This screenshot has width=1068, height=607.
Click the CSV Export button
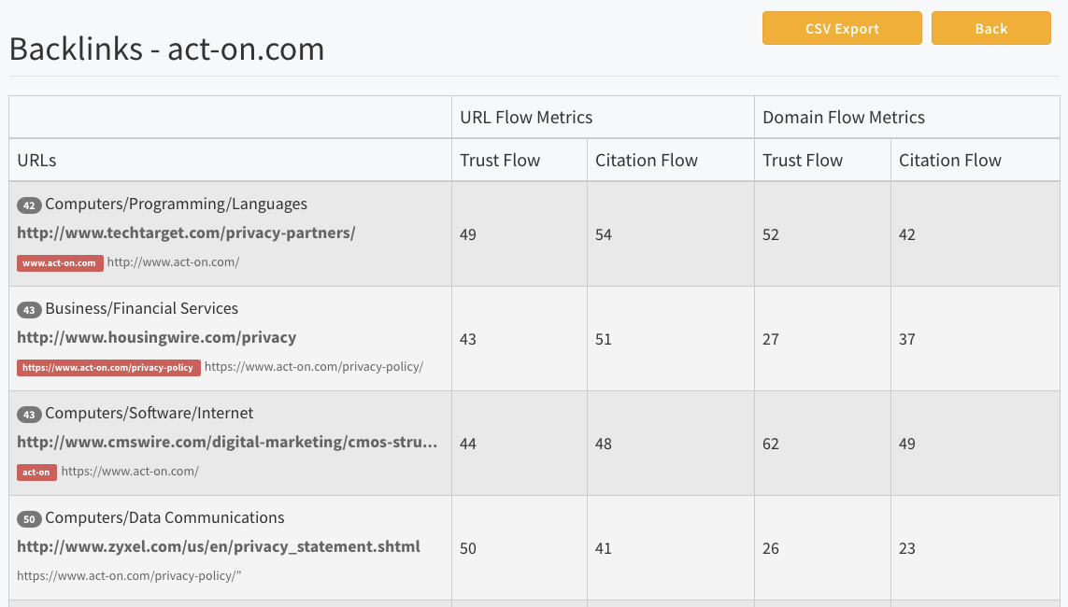coord(842,28)
